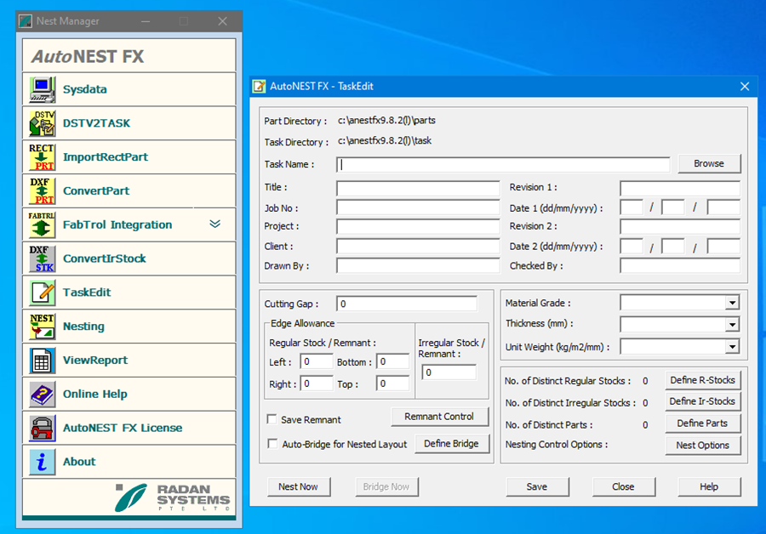Open Sysdata computer icon in Nest Manager
Viewport: 766px width, 534px height.
tap(42, 89)
